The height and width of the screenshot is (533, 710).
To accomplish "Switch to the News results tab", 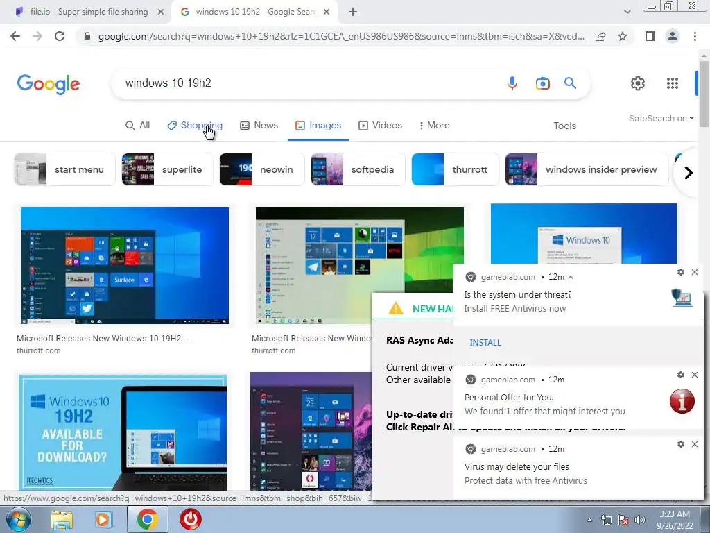I will [259, 126].
